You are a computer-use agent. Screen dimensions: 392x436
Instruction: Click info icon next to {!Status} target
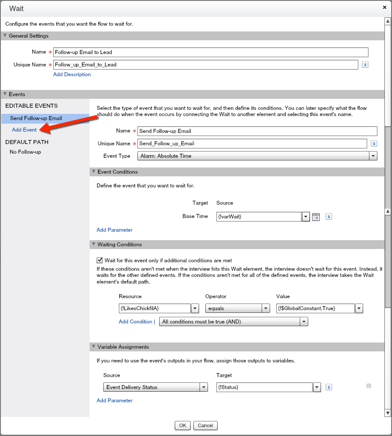click(x=329, y=387)
